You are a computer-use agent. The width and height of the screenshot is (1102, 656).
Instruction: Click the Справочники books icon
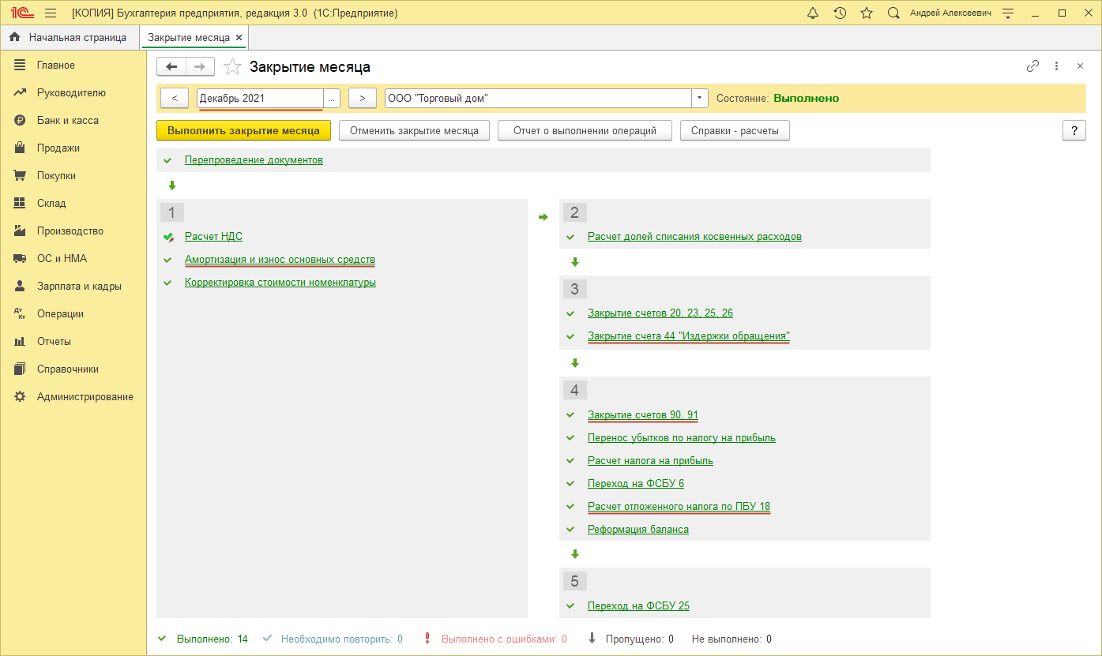point(21,369)
